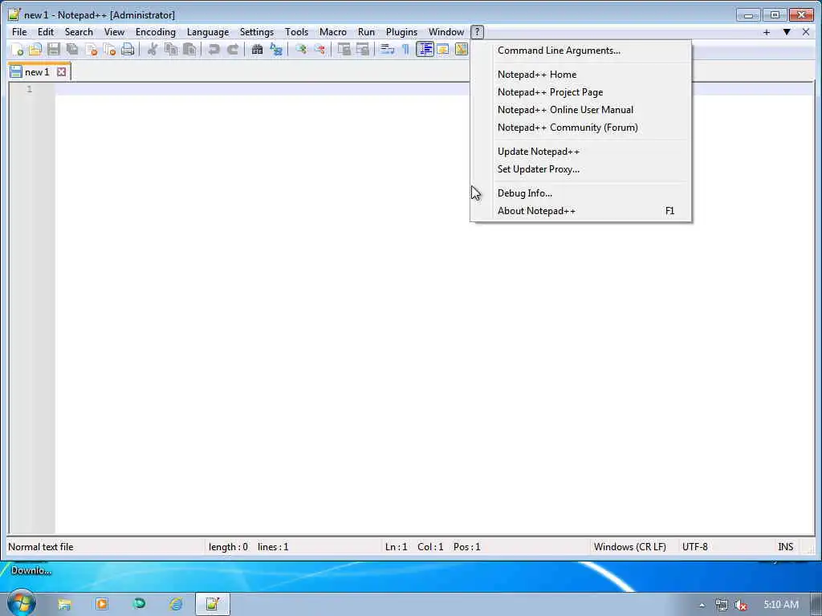This screenshot has height=616, width=822.
Task: Open the Search menu
Action: 79,32
